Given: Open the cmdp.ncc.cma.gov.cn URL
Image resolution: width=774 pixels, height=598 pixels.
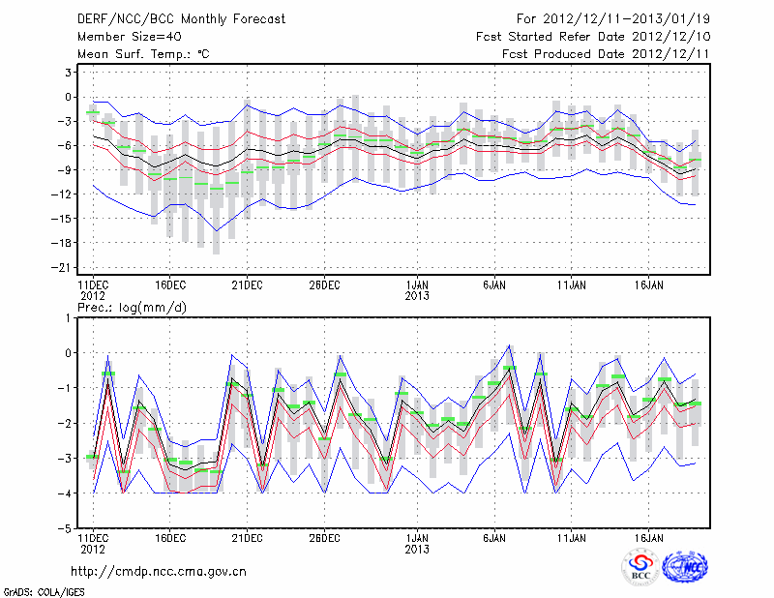Looking at the screenshot, I should coord(159,571).
